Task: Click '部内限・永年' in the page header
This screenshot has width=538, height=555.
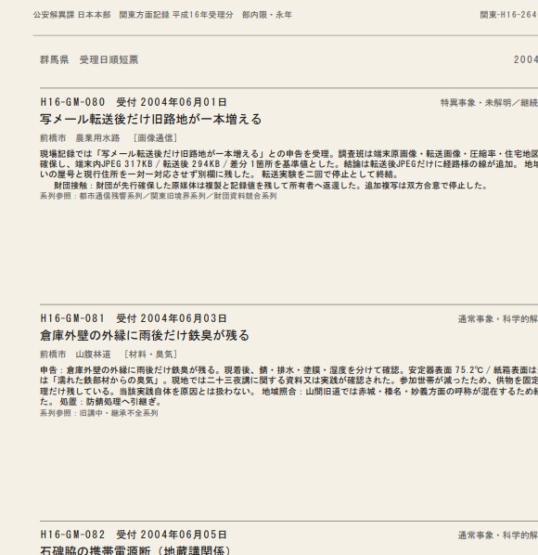Action: point(267,15)
